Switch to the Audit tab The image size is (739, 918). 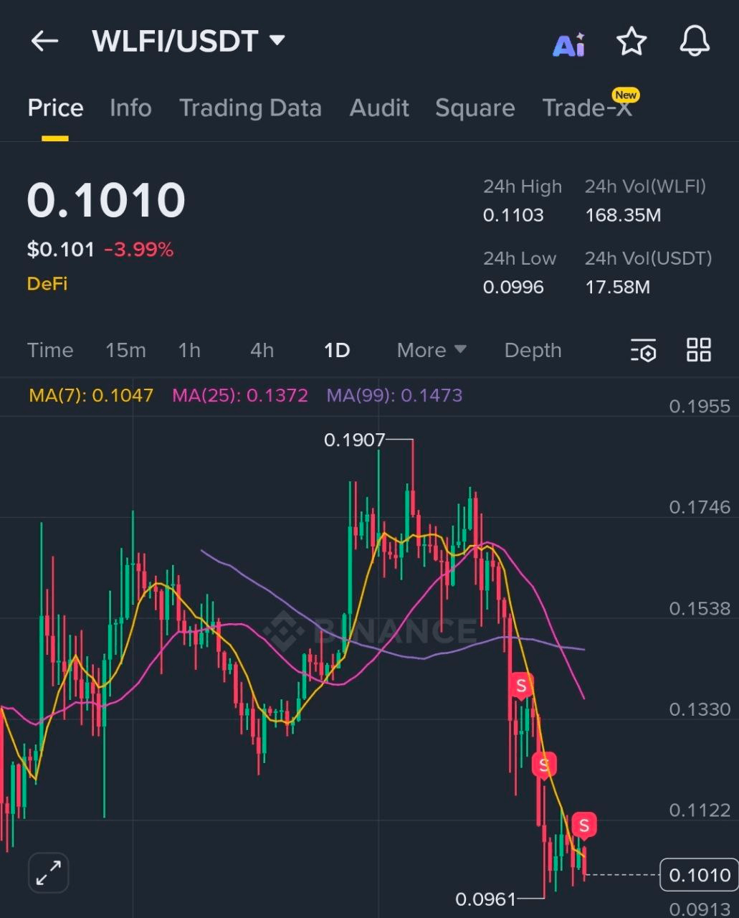pos(379,108)
